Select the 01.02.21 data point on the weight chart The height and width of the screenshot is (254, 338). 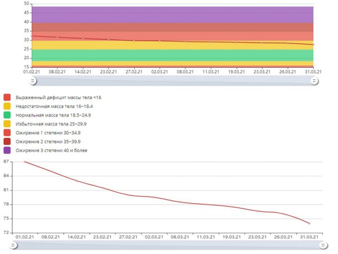(x=24, y=161)
